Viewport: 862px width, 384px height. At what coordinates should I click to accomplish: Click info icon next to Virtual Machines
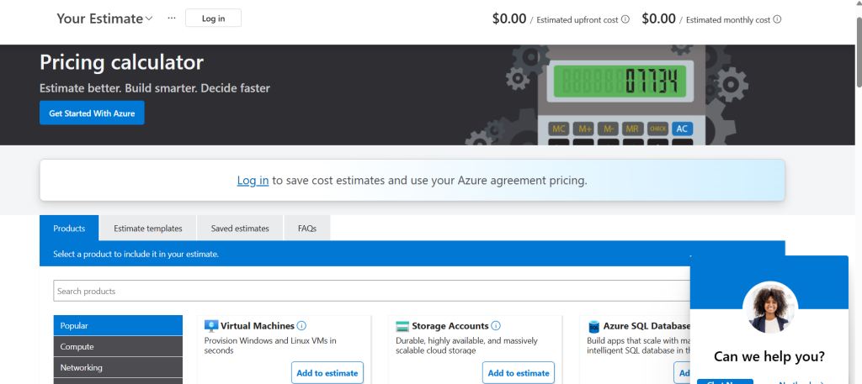(x=301, y=326)
